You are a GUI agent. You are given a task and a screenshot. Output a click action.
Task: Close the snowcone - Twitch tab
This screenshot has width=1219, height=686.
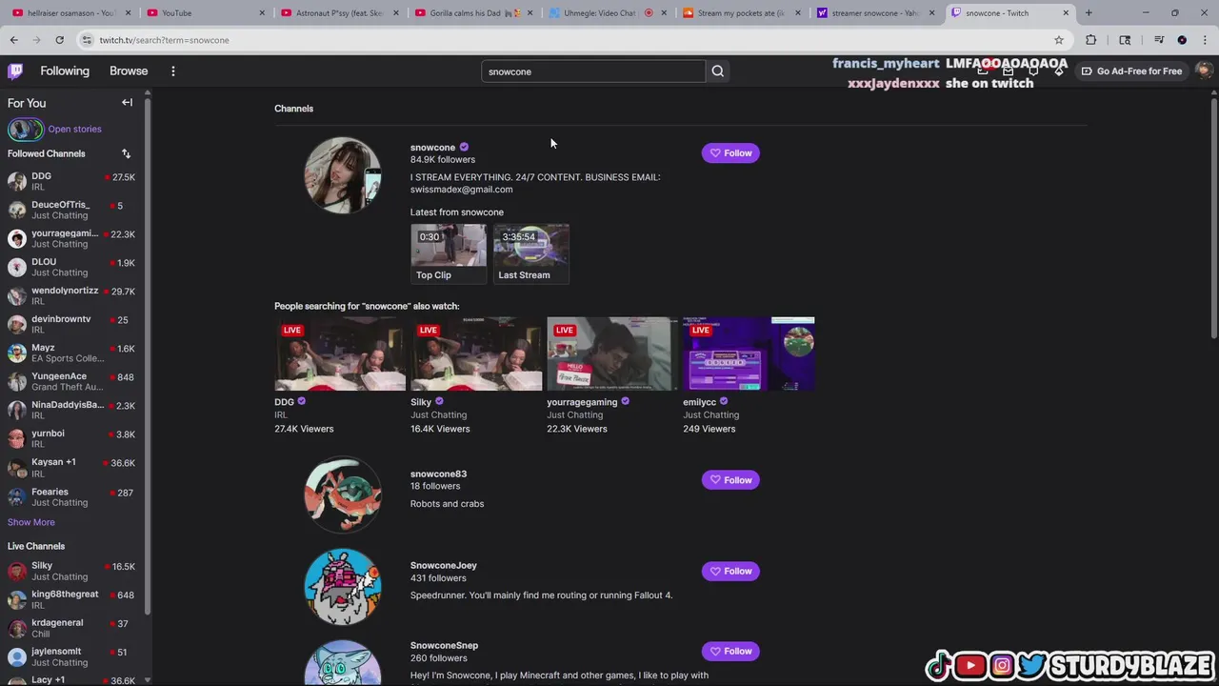pyautogui.click(x=1066, y=13)
